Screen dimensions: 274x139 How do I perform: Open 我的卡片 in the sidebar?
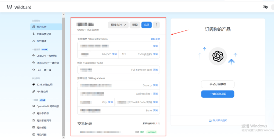[46, 27]
